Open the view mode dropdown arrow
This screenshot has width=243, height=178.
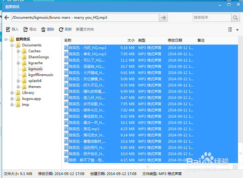coord(237,30)
